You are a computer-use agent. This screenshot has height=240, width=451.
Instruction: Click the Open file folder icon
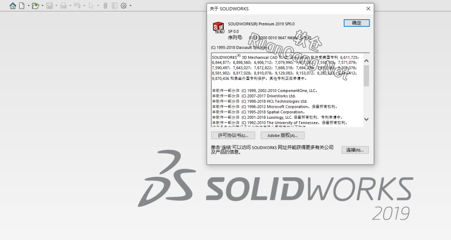(x=35, y=6)
